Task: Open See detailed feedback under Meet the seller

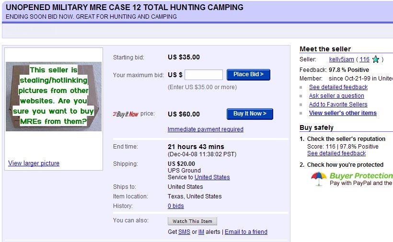Action: click(x=338, y=87)
